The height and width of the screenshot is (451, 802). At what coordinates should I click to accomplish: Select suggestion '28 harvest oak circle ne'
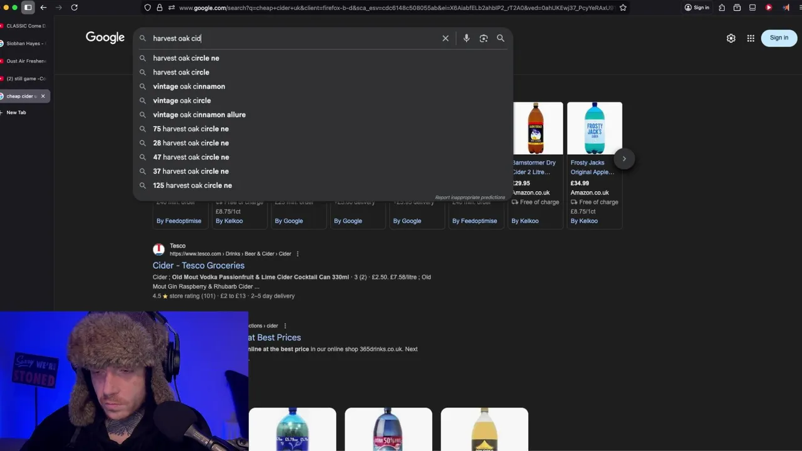[x=323, y=143]
